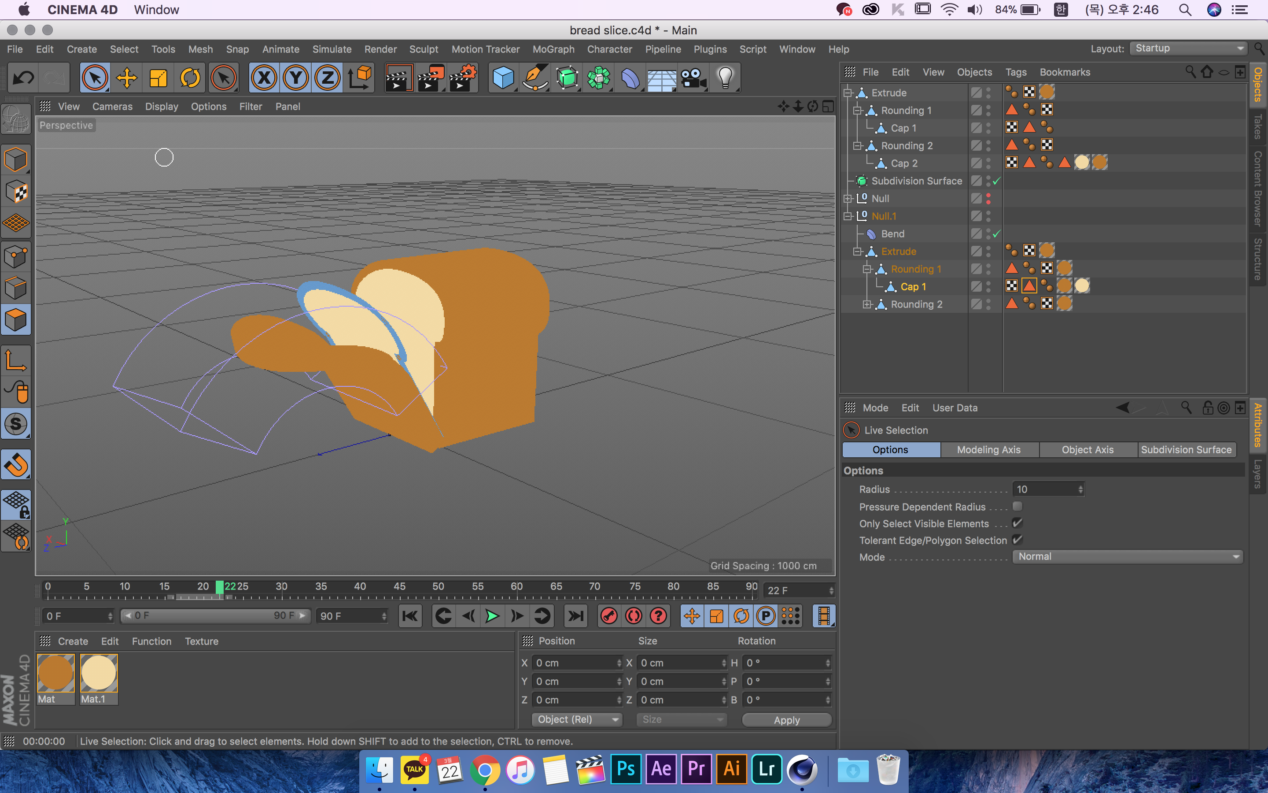Switch to the Modeling Axis tab

coord(989,449)
